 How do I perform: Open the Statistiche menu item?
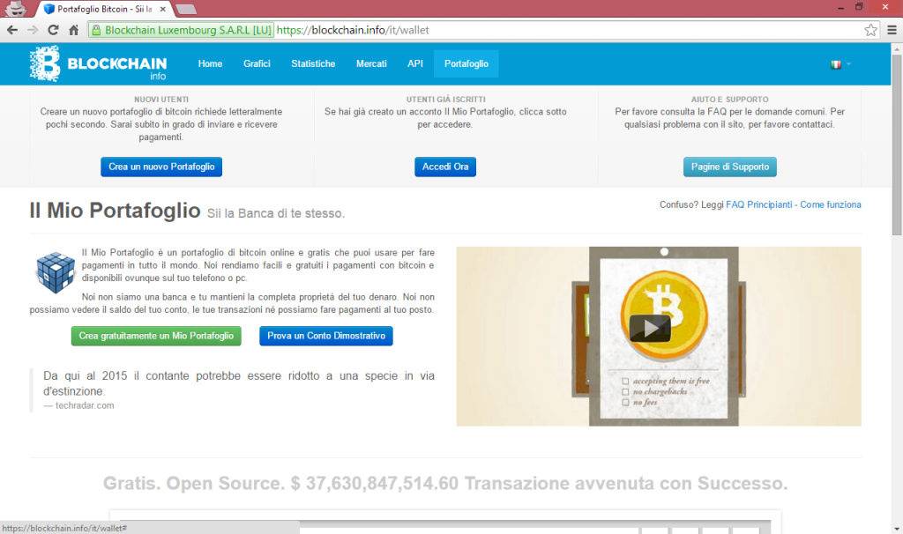(x=313, y=63)
